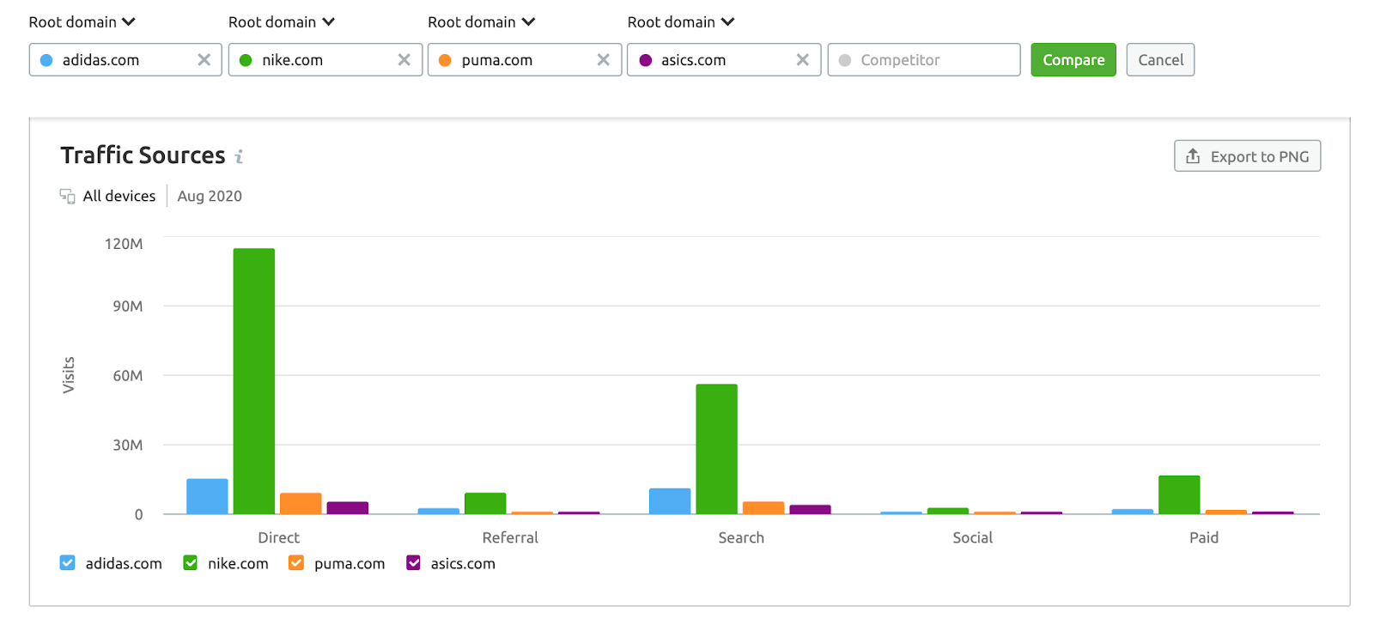
Task: Click the Cancel button
Action: point(1160,60)
